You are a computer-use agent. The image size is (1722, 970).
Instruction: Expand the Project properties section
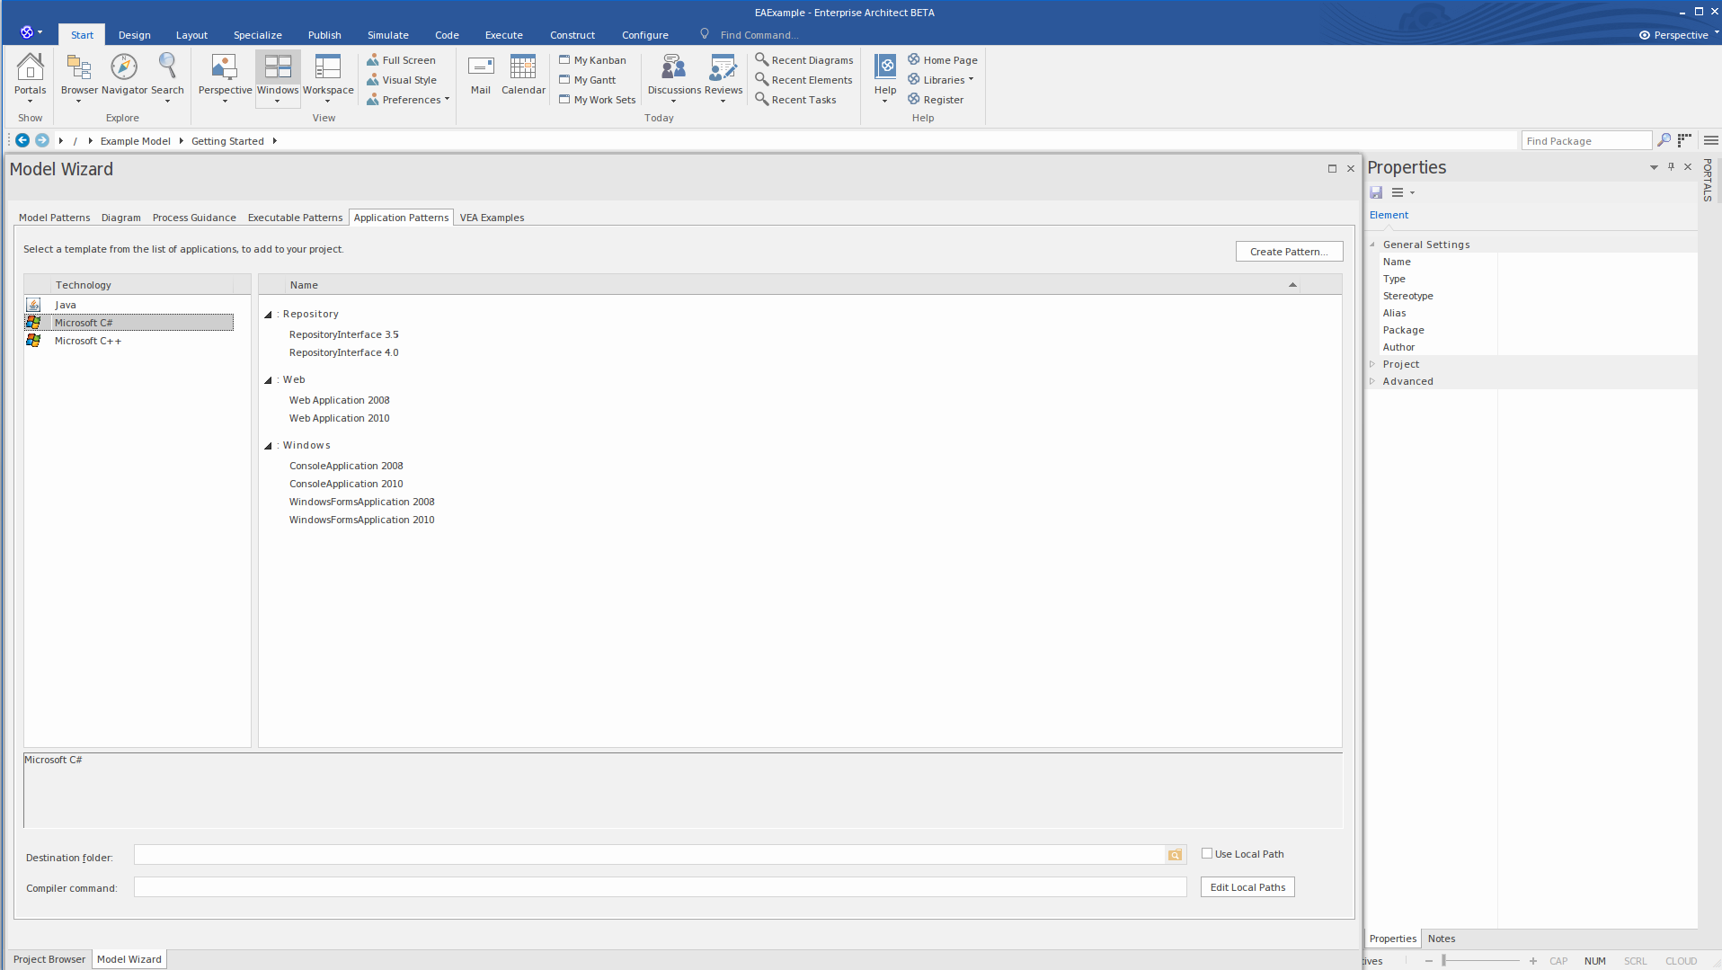(x=1372, y=364)
